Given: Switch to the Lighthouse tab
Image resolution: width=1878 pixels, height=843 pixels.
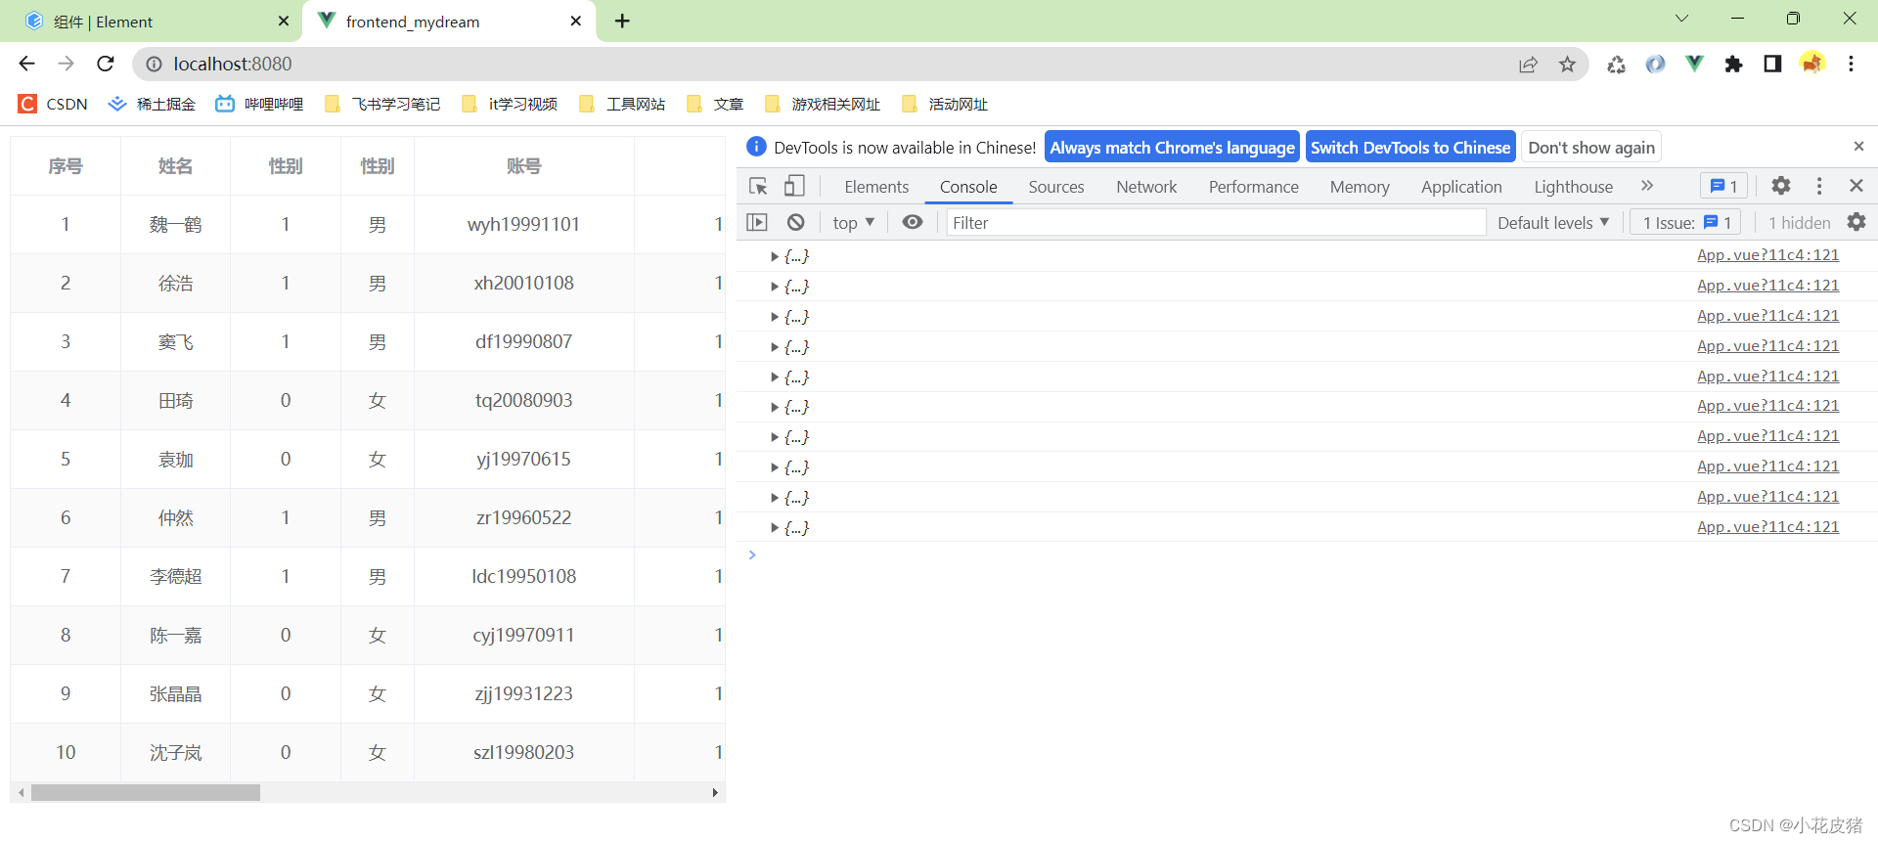Looking at the screenshot, I should click(1573, 187).
